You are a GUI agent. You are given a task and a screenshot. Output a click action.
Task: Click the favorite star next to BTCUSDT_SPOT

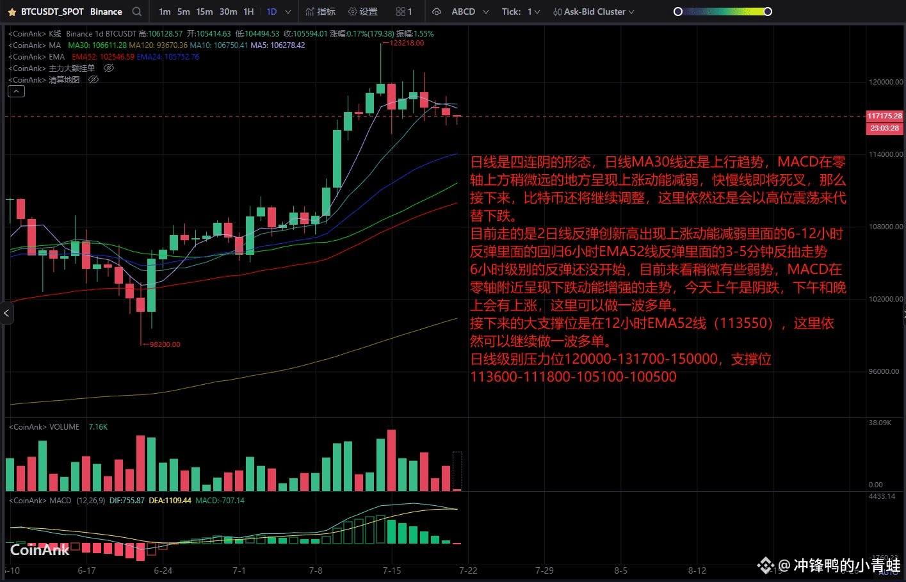12,12
